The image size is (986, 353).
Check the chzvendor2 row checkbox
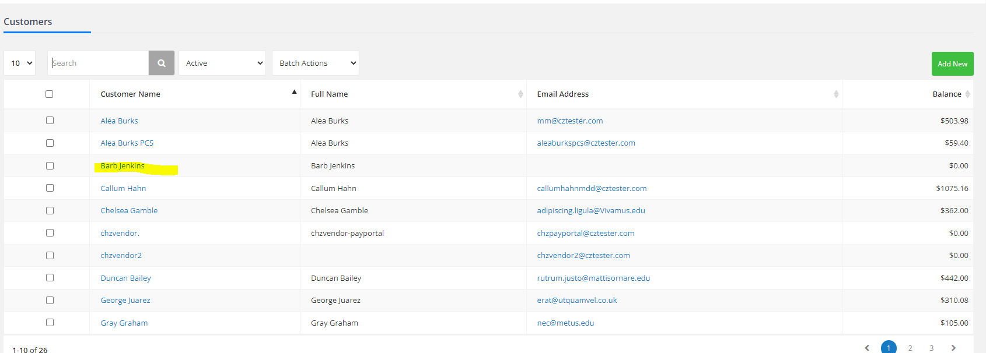point(50,255)
